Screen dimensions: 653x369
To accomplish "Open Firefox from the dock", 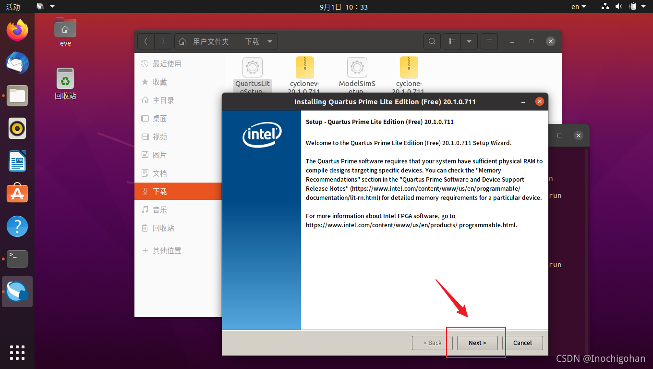I will click(x=17, y=30).
